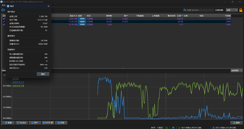Click the add torrent link icon

coord(3,10)
